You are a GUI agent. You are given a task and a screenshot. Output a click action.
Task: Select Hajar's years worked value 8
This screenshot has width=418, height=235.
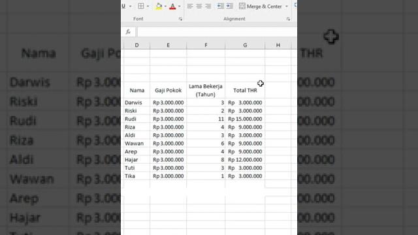(206, 160)
